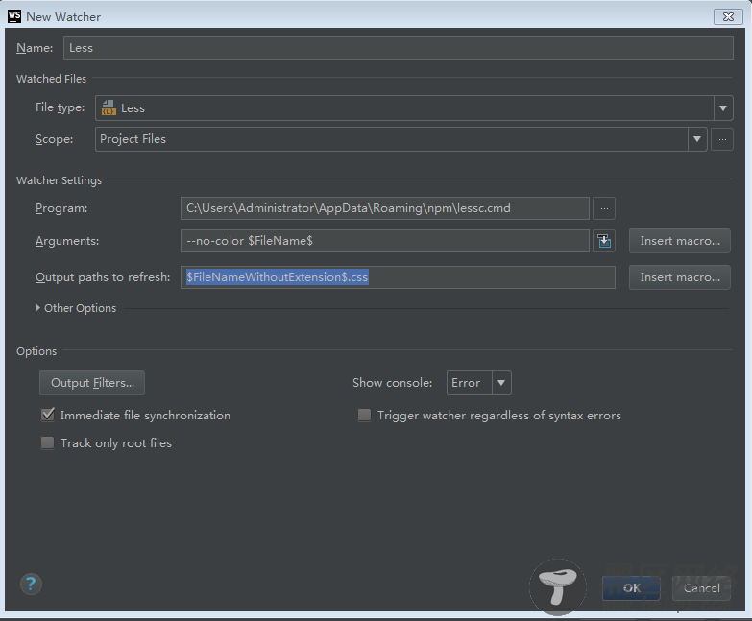This screenshot has width=752, height=621.
Task: Open Output Filters dialog
Action: coord(92,383)
